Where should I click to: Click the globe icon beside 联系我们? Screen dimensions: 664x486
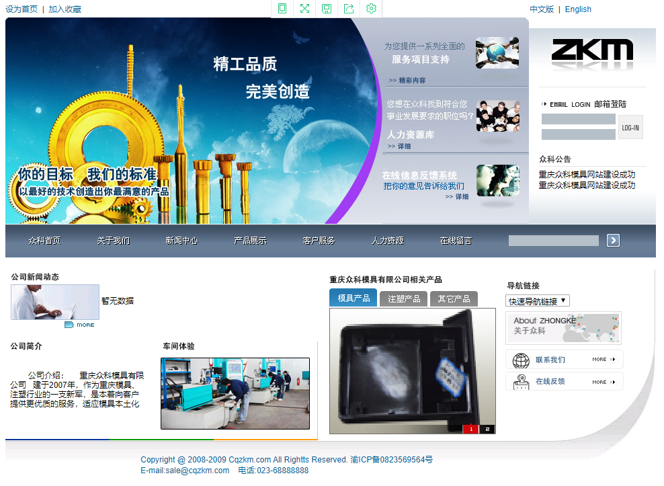pos(521,360)
